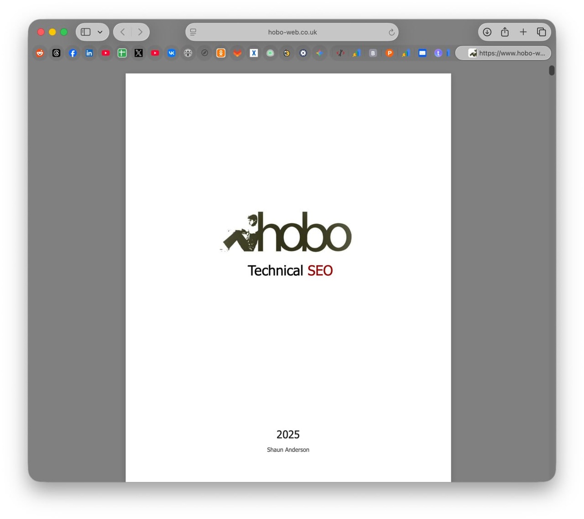This screenshot has width=584, height=519.
Task: Select the https://www.hobo-w... tab
Action: coord(503,53)
